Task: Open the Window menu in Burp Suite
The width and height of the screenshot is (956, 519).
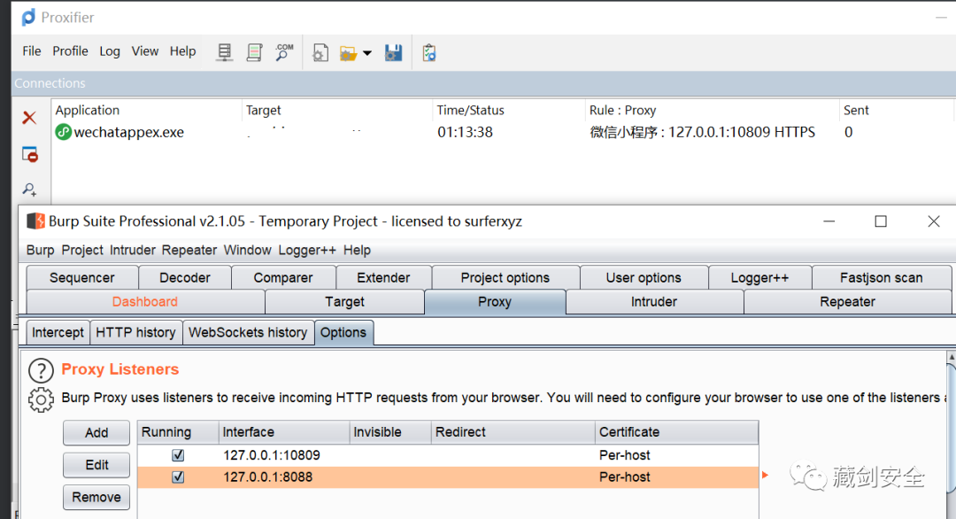Action: point(247,250)
